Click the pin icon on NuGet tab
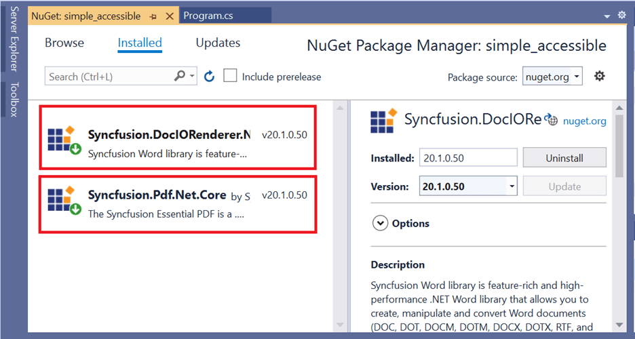The height and width of the screenshot is (339, 635). (x=154, y=16)
